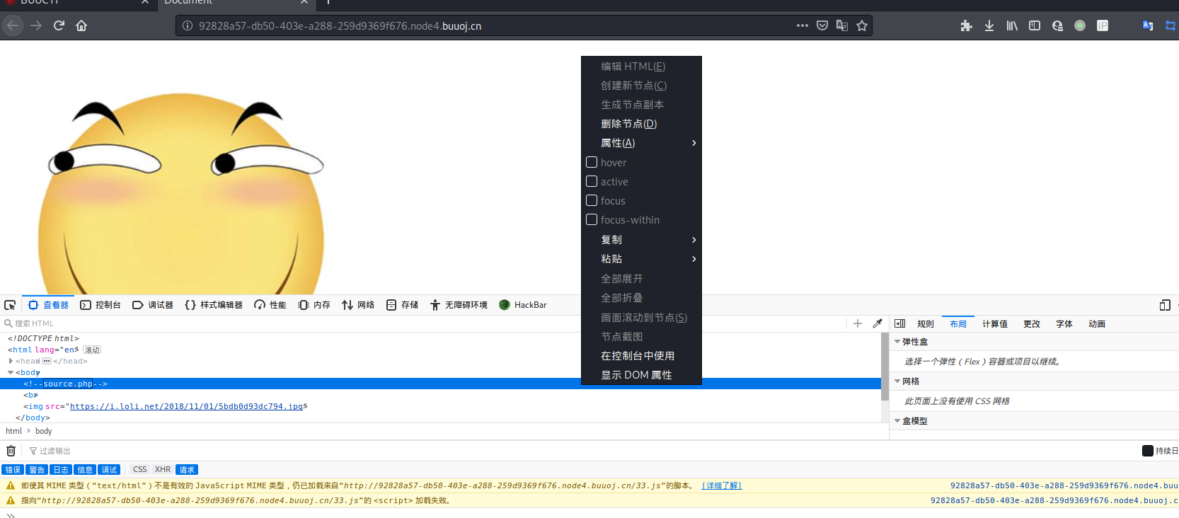Open the 调试器 debugger tab
The height and width of the screenshot is (518, 1179).
(153, 305)
